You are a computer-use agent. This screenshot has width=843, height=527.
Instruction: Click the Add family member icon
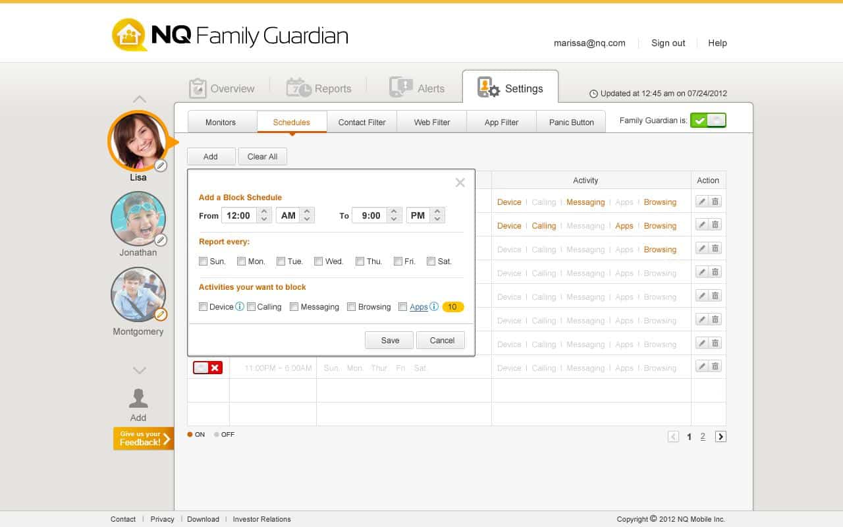coord(138,397)
